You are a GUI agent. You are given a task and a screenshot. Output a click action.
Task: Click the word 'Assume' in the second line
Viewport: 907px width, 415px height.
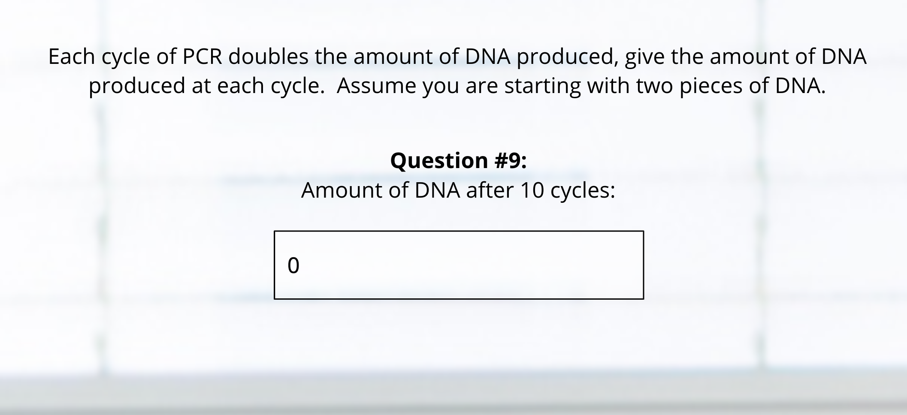[376, 85]
